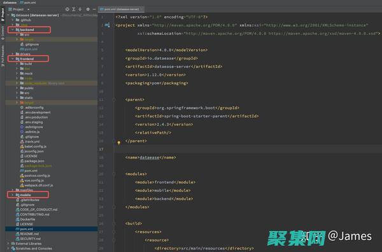Click the expand all icon in Project toolbar
This screenshot has height=252, width=382.
click(74, 10)
